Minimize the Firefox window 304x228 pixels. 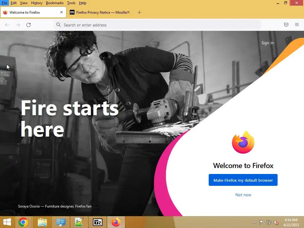tap(278, 3)
